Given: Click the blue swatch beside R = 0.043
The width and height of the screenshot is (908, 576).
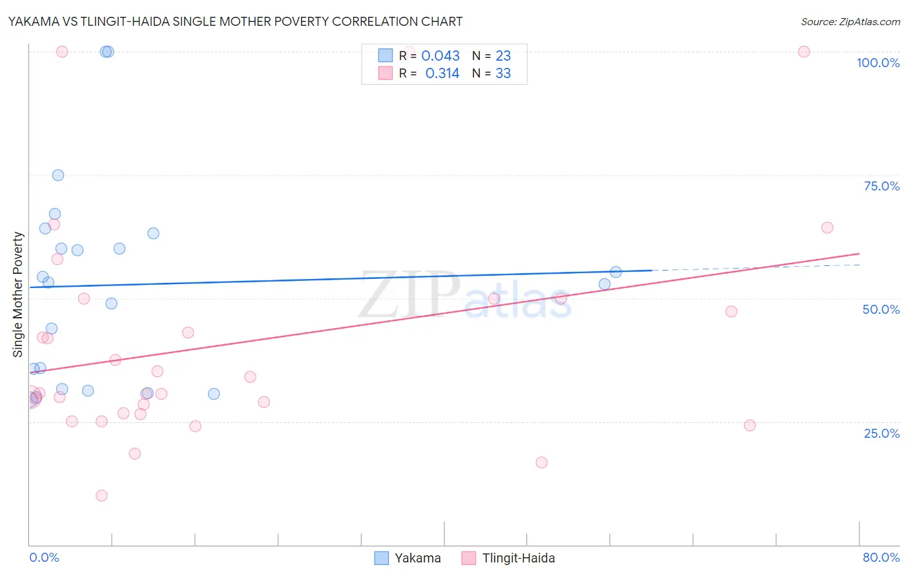Looking at the screenshot, I should [x=386, y=56].
